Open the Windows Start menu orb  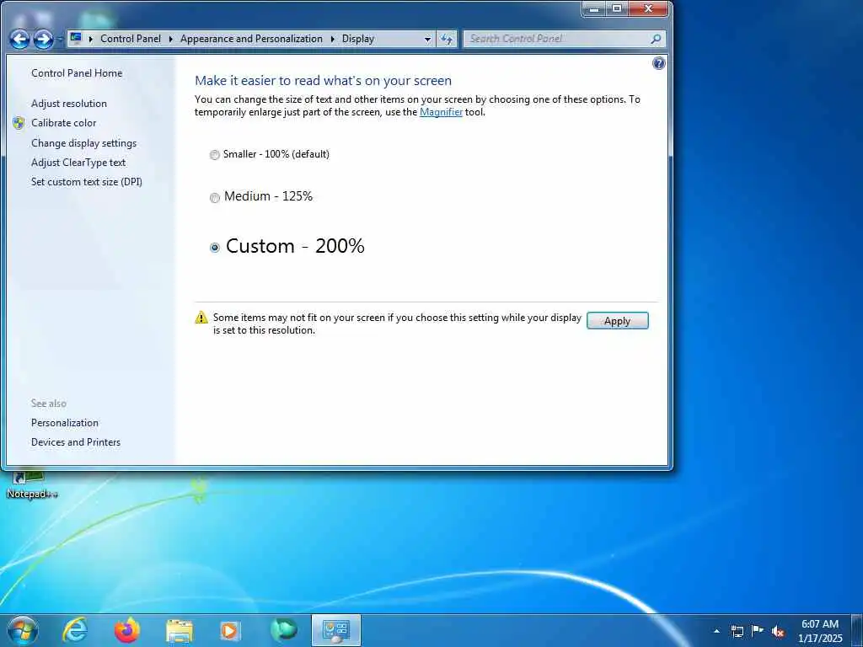click(x=23, y=630)
